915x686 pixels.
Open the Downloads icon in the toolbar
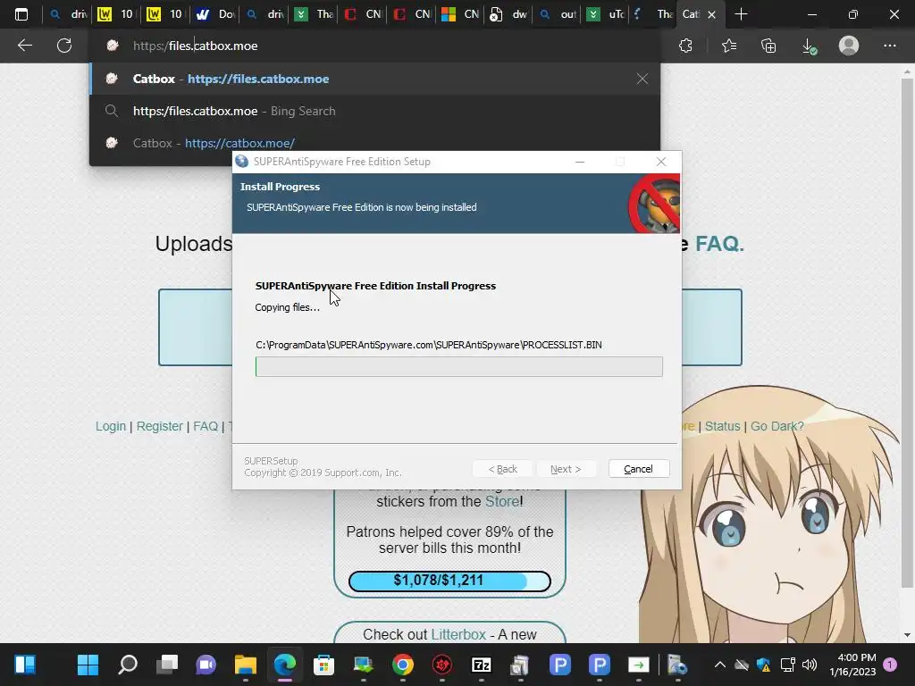click(x=809, y=46)
